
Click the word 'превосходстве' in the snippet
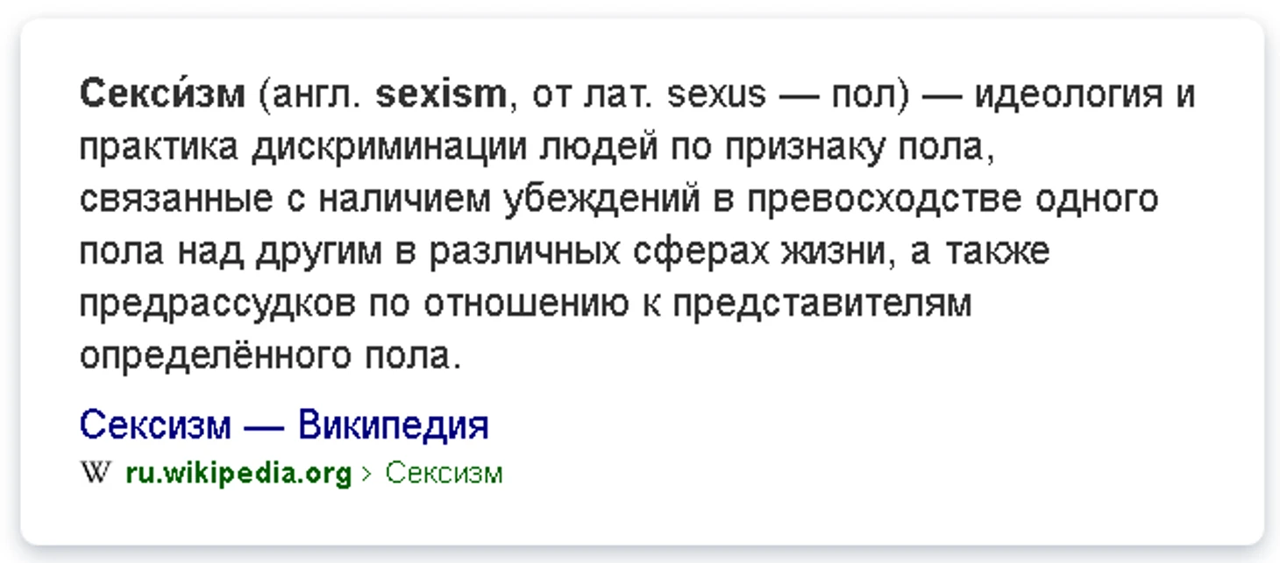coord(885,201)
